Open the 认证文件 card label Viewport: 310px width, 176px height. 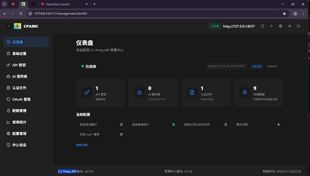(x=206, y=94)
